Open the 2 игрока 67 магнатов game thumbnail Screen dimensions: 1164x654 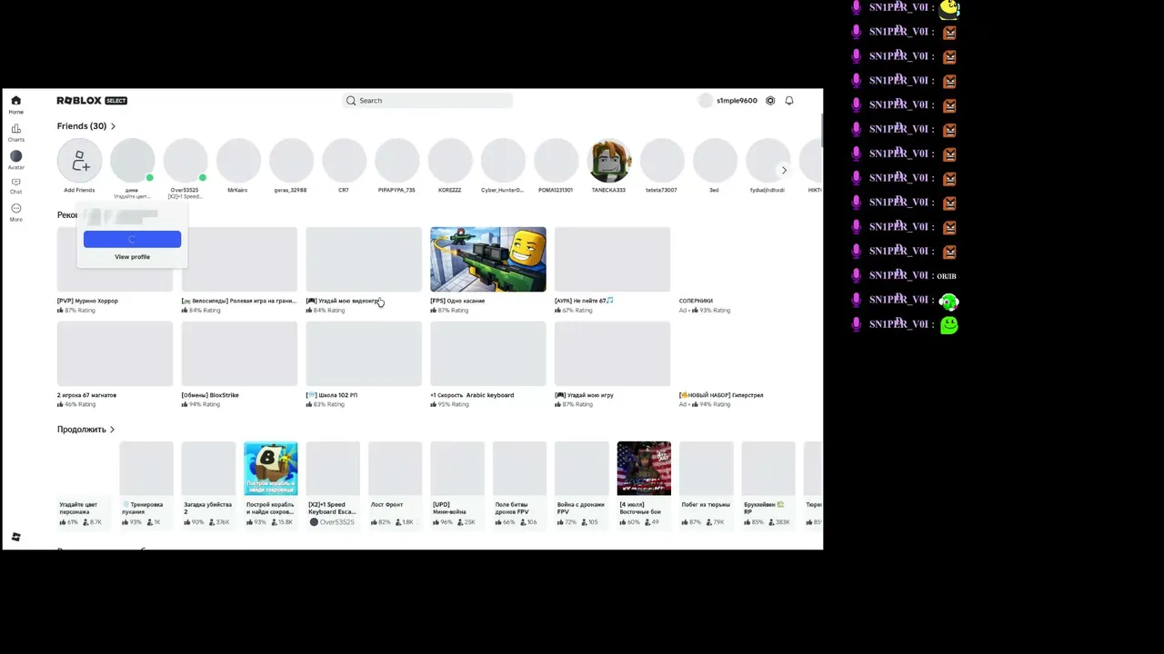click(115, 354)
